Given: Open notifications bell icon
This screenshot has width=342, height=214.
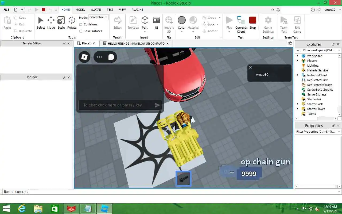Looking at the screenshot, I should pyautogui.click(x=278, y=10).
